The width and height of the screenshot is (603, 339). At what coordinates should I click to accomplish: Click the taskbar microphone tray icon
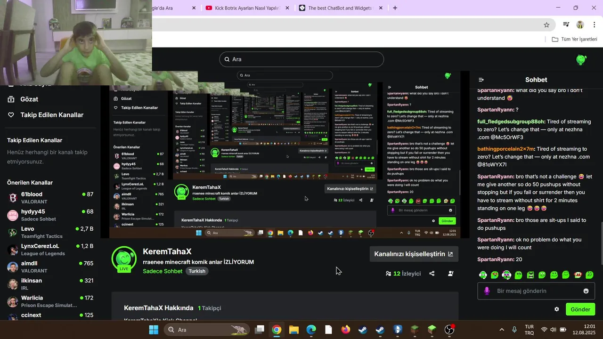point(514,330)
